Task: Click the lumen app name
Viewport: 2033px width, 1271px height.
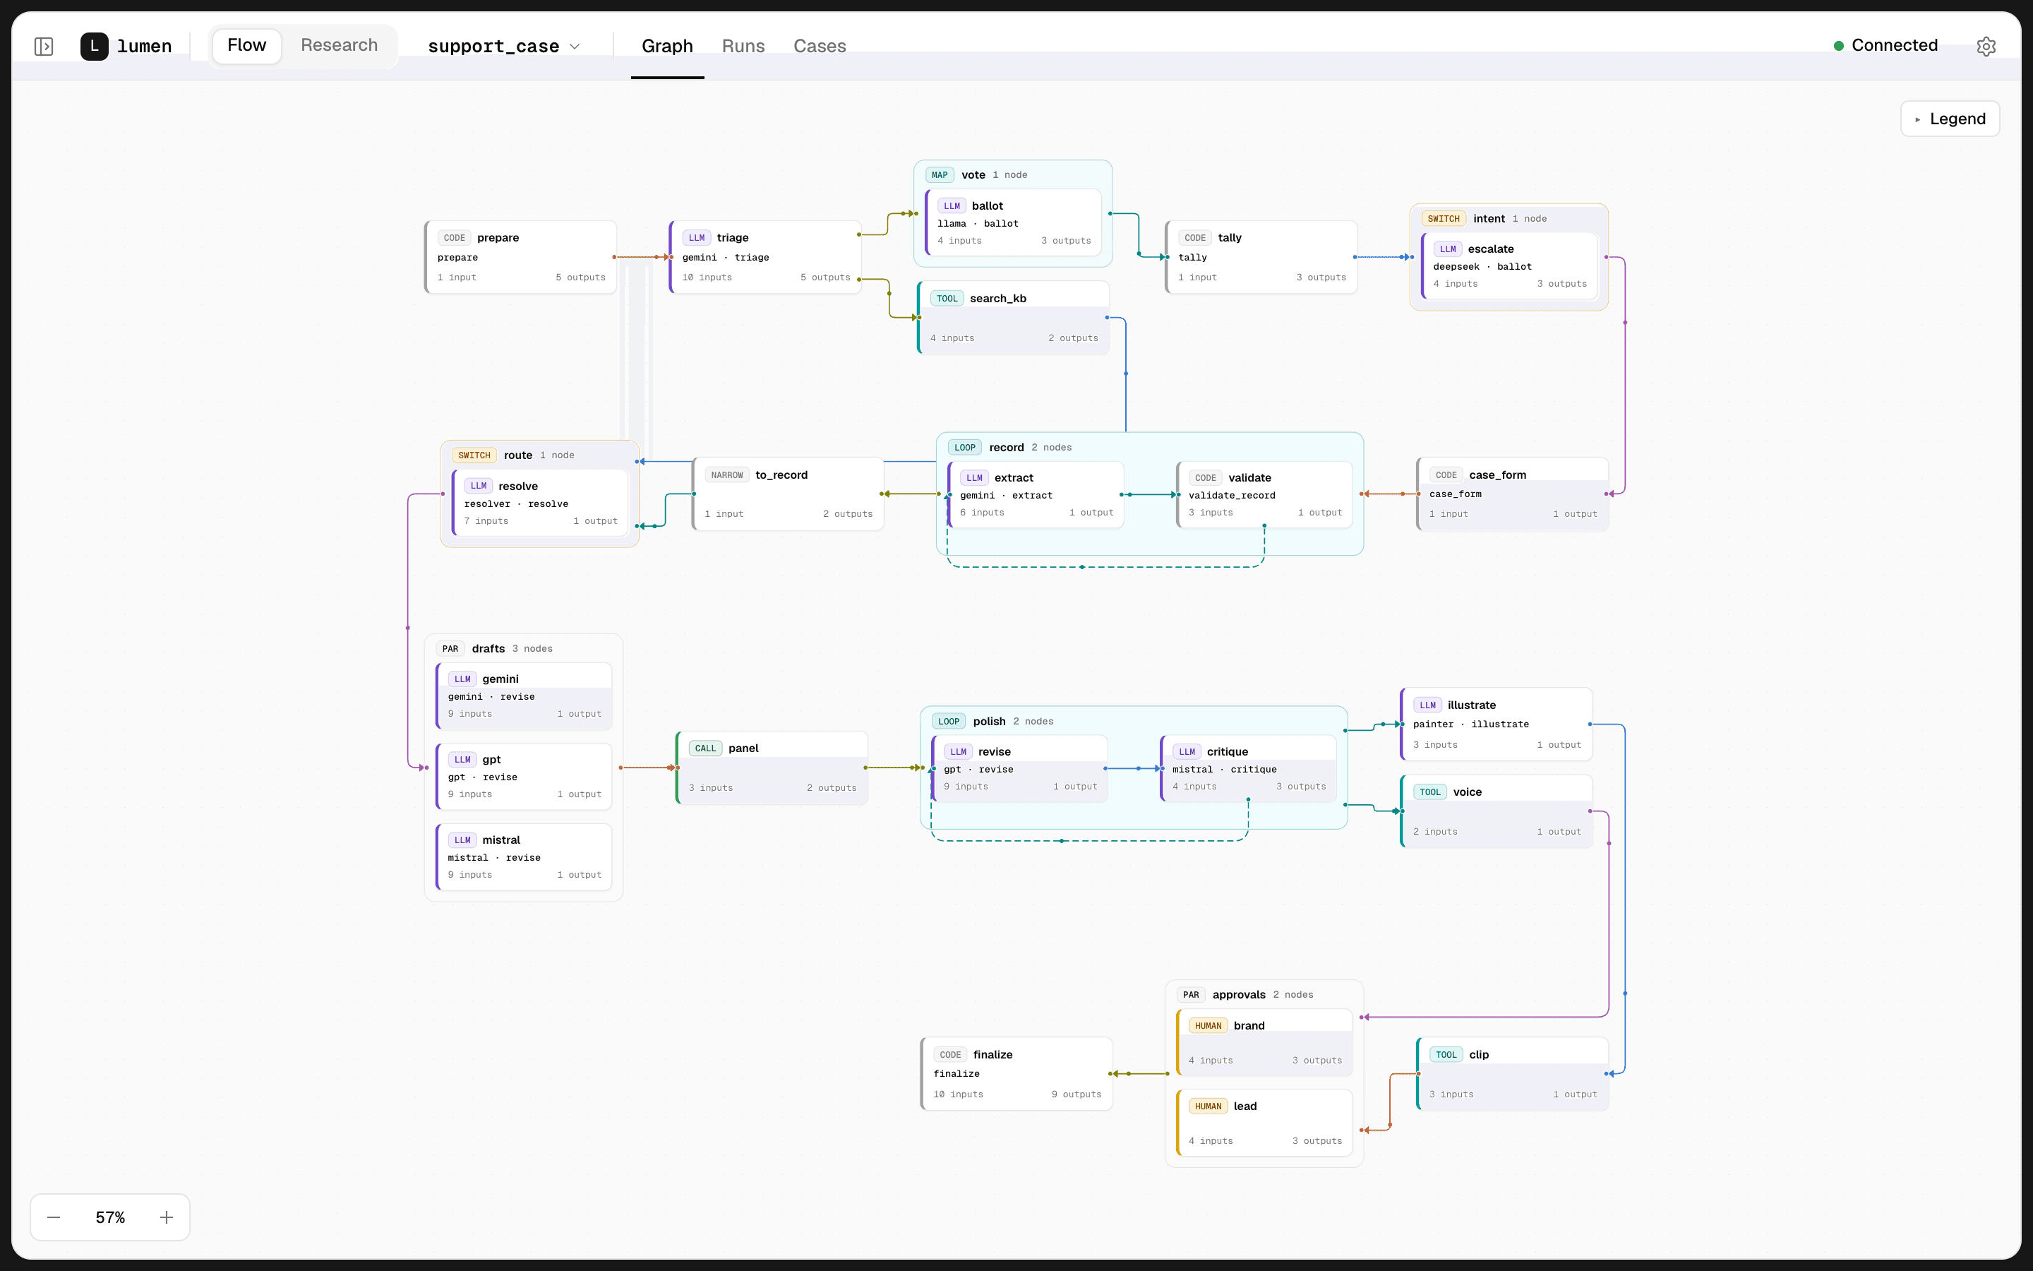Action: (145, 46)
